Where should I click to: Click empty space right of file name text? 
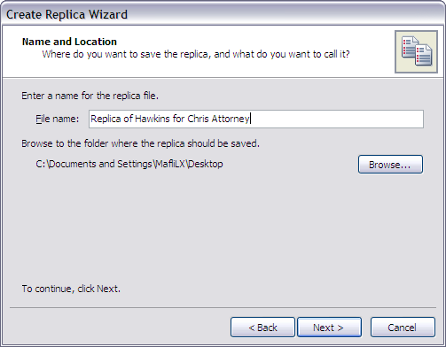[337, 119]
